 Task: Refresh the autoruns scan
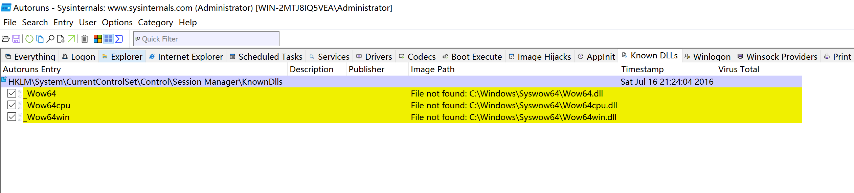click(29, 39)
